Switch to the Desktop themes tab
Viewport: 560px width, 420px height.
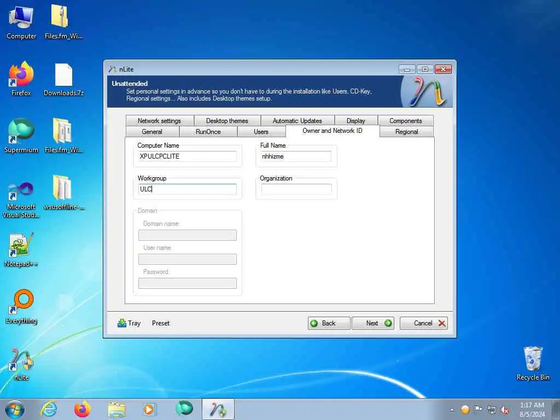coord(227,121)
